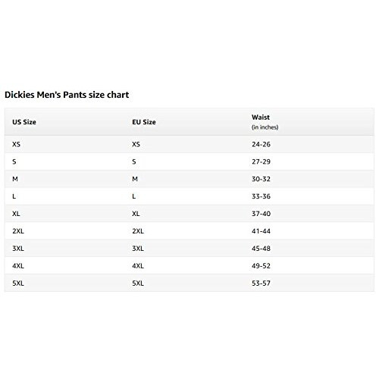Click the Dickies Men's Pants size chart title
The width and height of the screenshot is (379, 379).
click(x=67, y=95)
